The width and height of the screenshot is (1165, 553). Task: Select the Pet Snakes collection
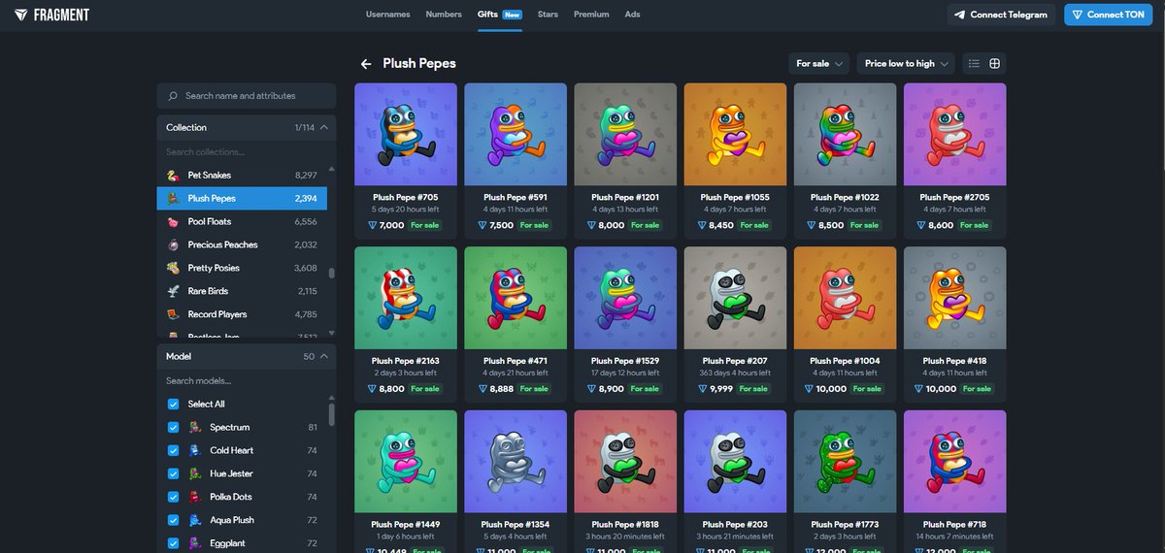pos(242,176)
